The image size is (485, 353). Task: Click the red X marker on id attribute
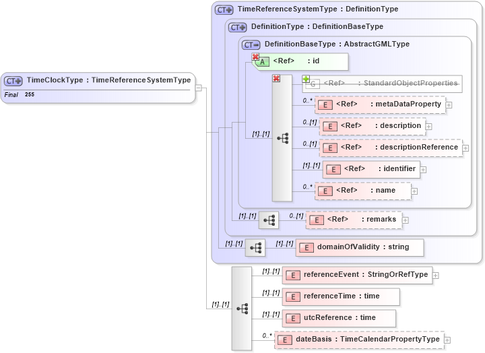pyautogui.click(x=255, y=57)
